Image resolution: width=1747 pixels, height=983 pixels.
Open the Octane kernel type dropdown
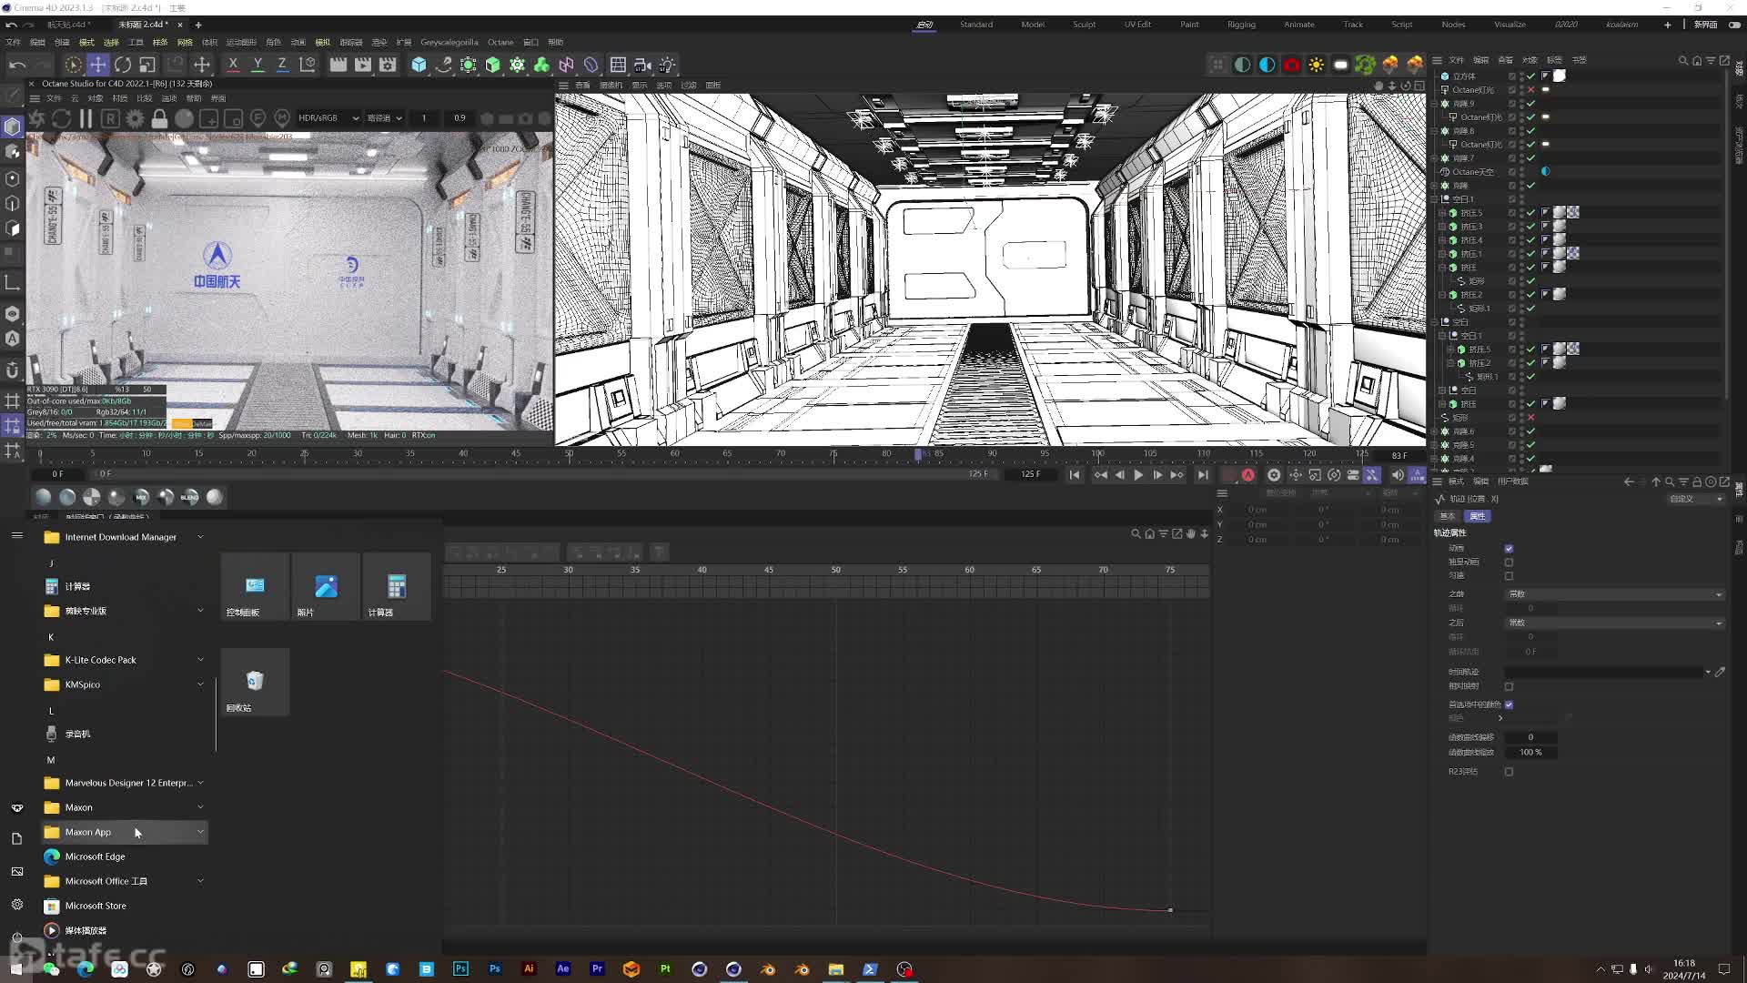(384, 118)
